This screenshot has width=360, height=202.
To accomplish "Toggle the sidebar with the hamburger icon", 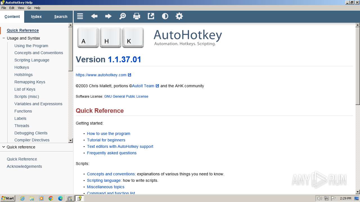I will point(80,16).
